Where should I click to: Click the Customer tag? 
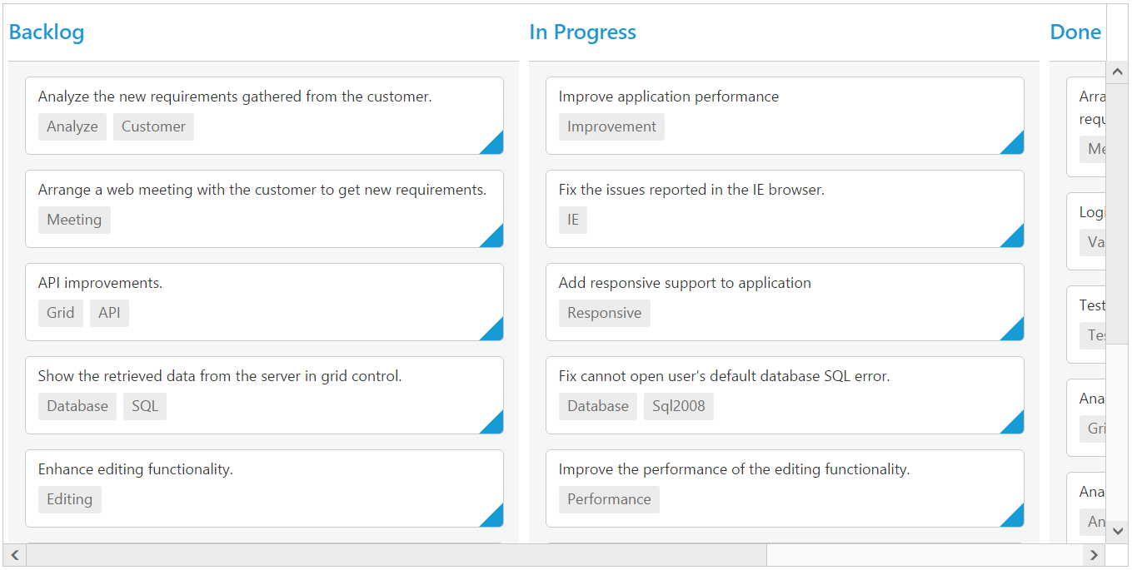(153, 126)
